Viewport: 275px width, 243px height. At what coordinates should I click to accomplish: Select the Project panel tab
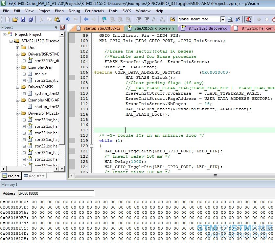[x=11, y=176]
